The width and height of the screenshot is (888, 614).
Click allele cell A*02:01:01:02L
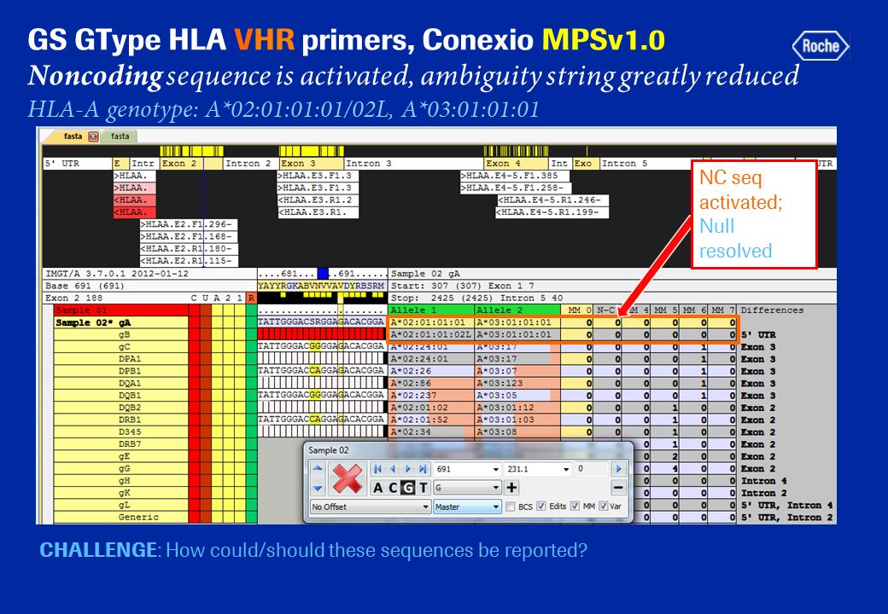(x=431, y=334)
